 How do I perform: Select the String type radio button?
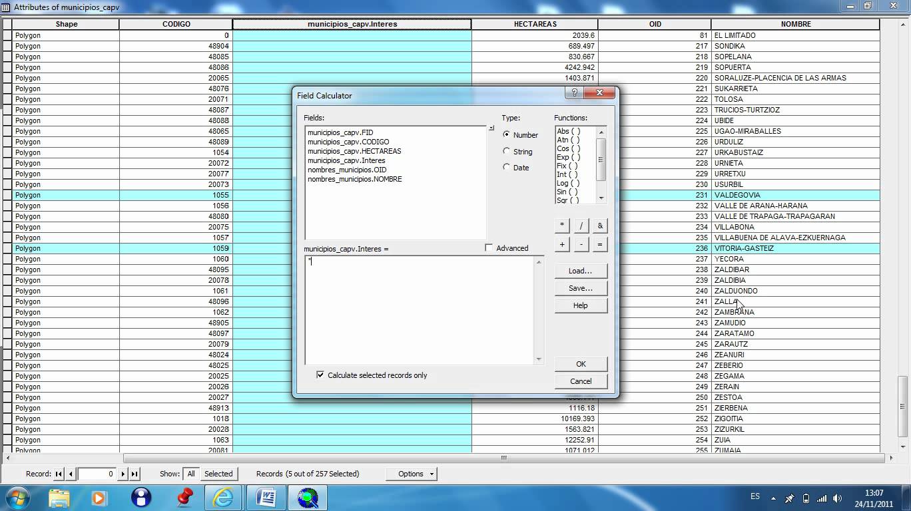coord(507,152)
